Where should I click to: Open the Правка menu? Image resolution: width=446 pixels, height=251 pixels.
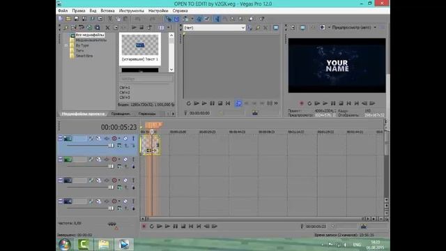79,10
